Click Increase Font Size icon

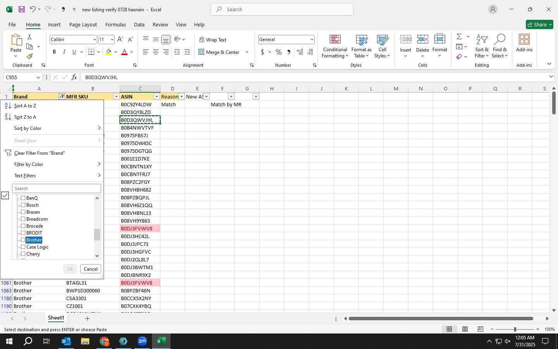[120, 40]
